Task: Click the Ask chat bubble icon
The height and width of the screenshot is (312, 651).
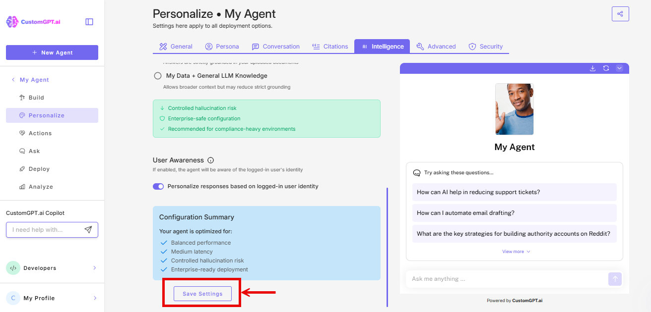Action: tap(21, 151)
